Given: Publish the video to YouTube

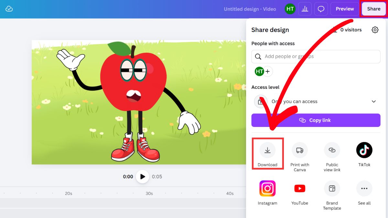Looking at the screenshot, I should pos(300,189).
